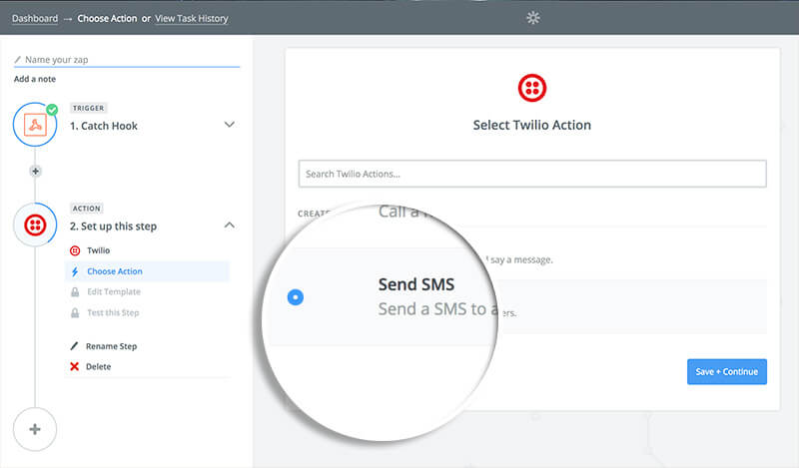Click the small Twilio icon in step list
This screenshot has height=468, width=799.
(x=75, y=250)
